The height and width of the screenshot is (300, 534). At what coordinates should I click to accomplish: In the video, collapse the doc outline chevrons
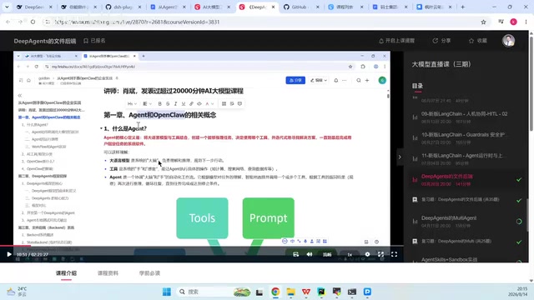[x=20, y=96]
